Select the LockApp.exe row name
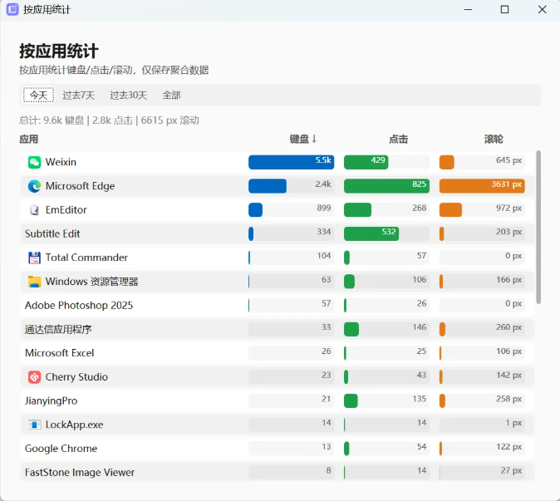This screenshot has height=501, width=560. [x=74, y=425]
